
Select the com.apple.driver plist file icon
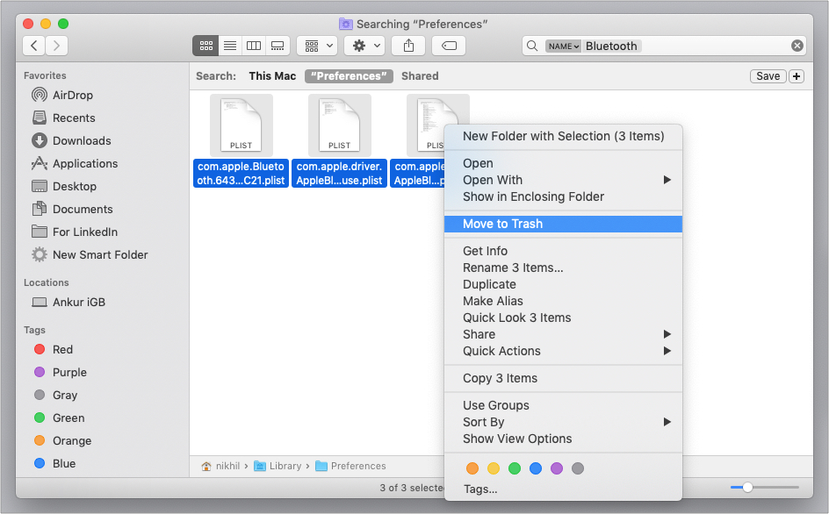point(340,125)
